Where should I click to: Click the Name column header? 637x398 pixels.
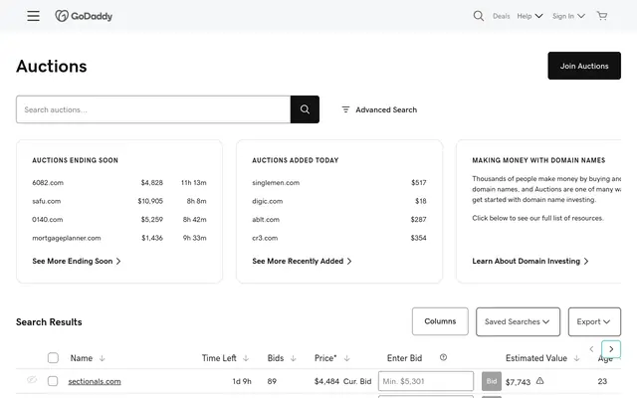(x=82, y=358)
